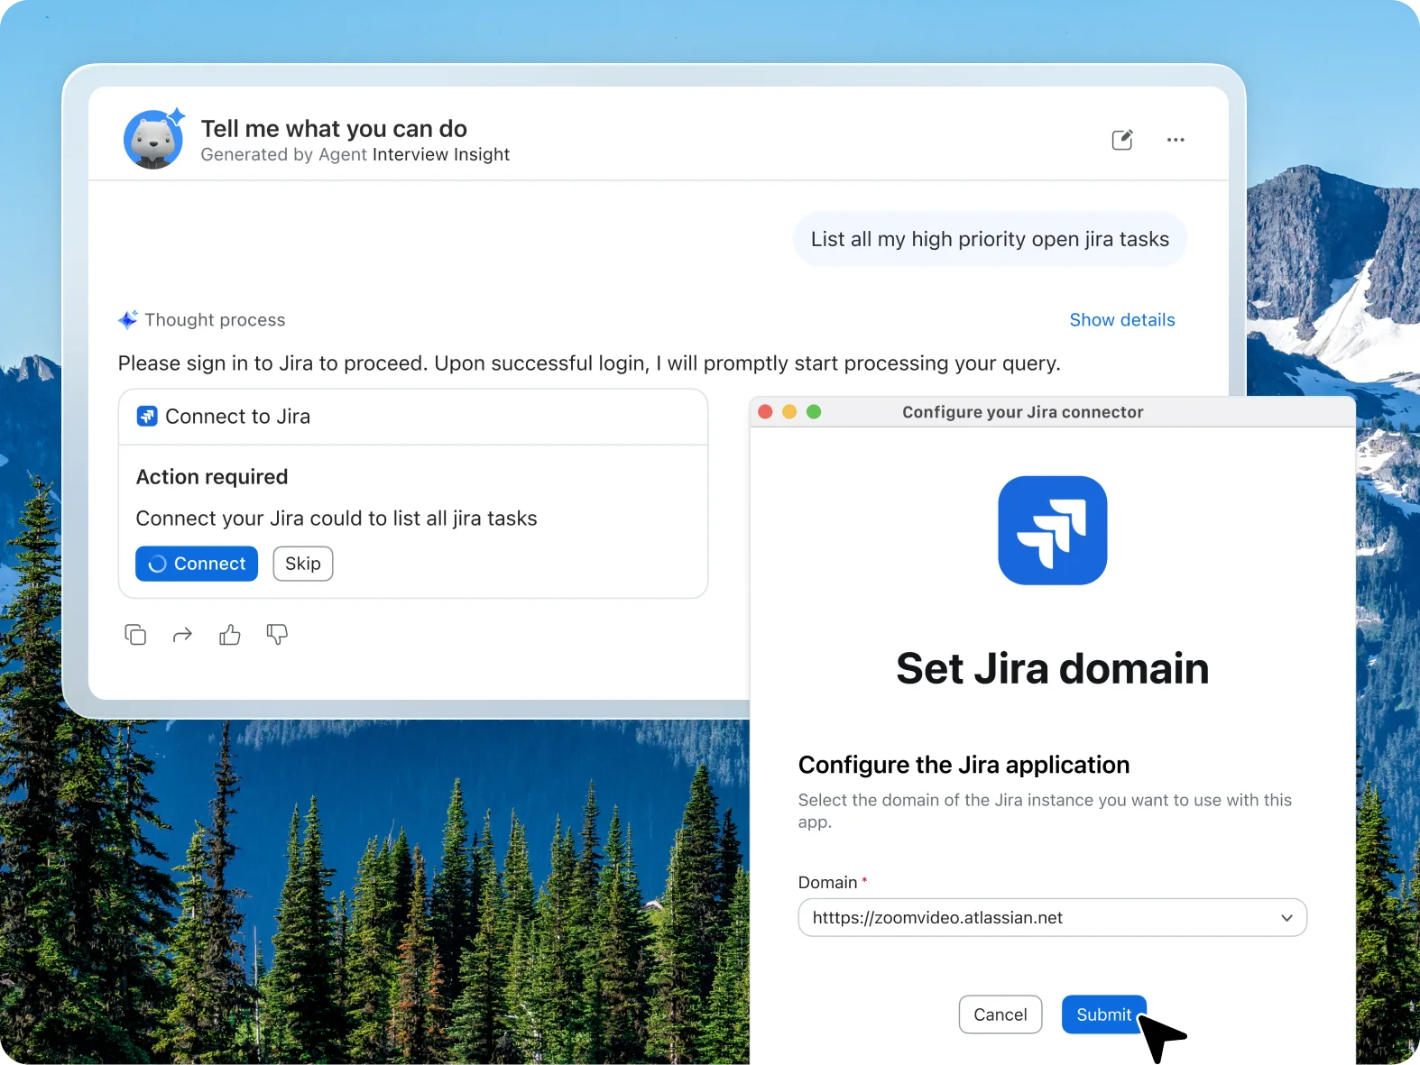Click the user message about jira tasks

[990, 239]
